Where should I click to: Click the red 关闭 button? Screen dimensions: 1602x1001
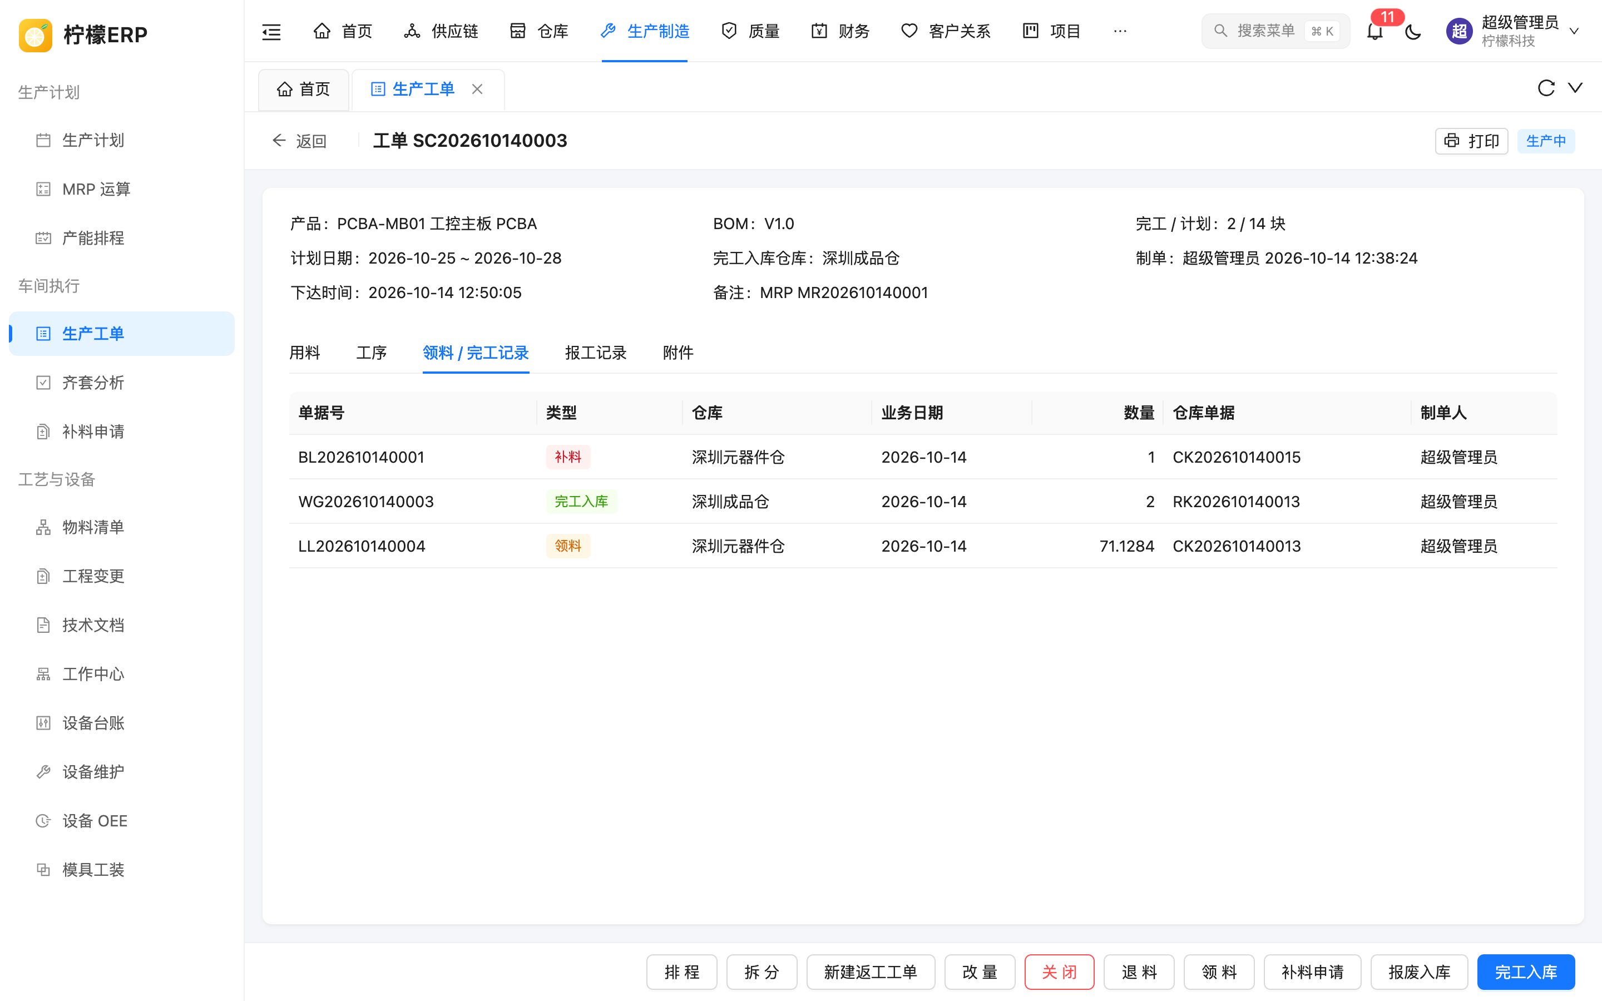click(x=1059, y=972)
